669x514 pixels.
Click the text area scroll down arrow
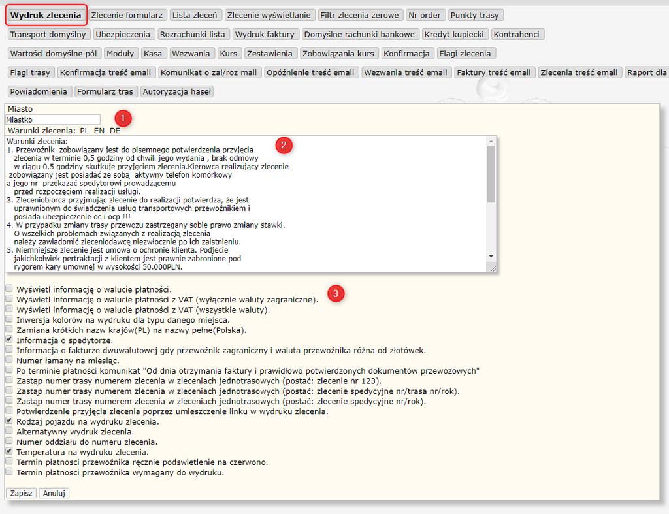(491, 257)
